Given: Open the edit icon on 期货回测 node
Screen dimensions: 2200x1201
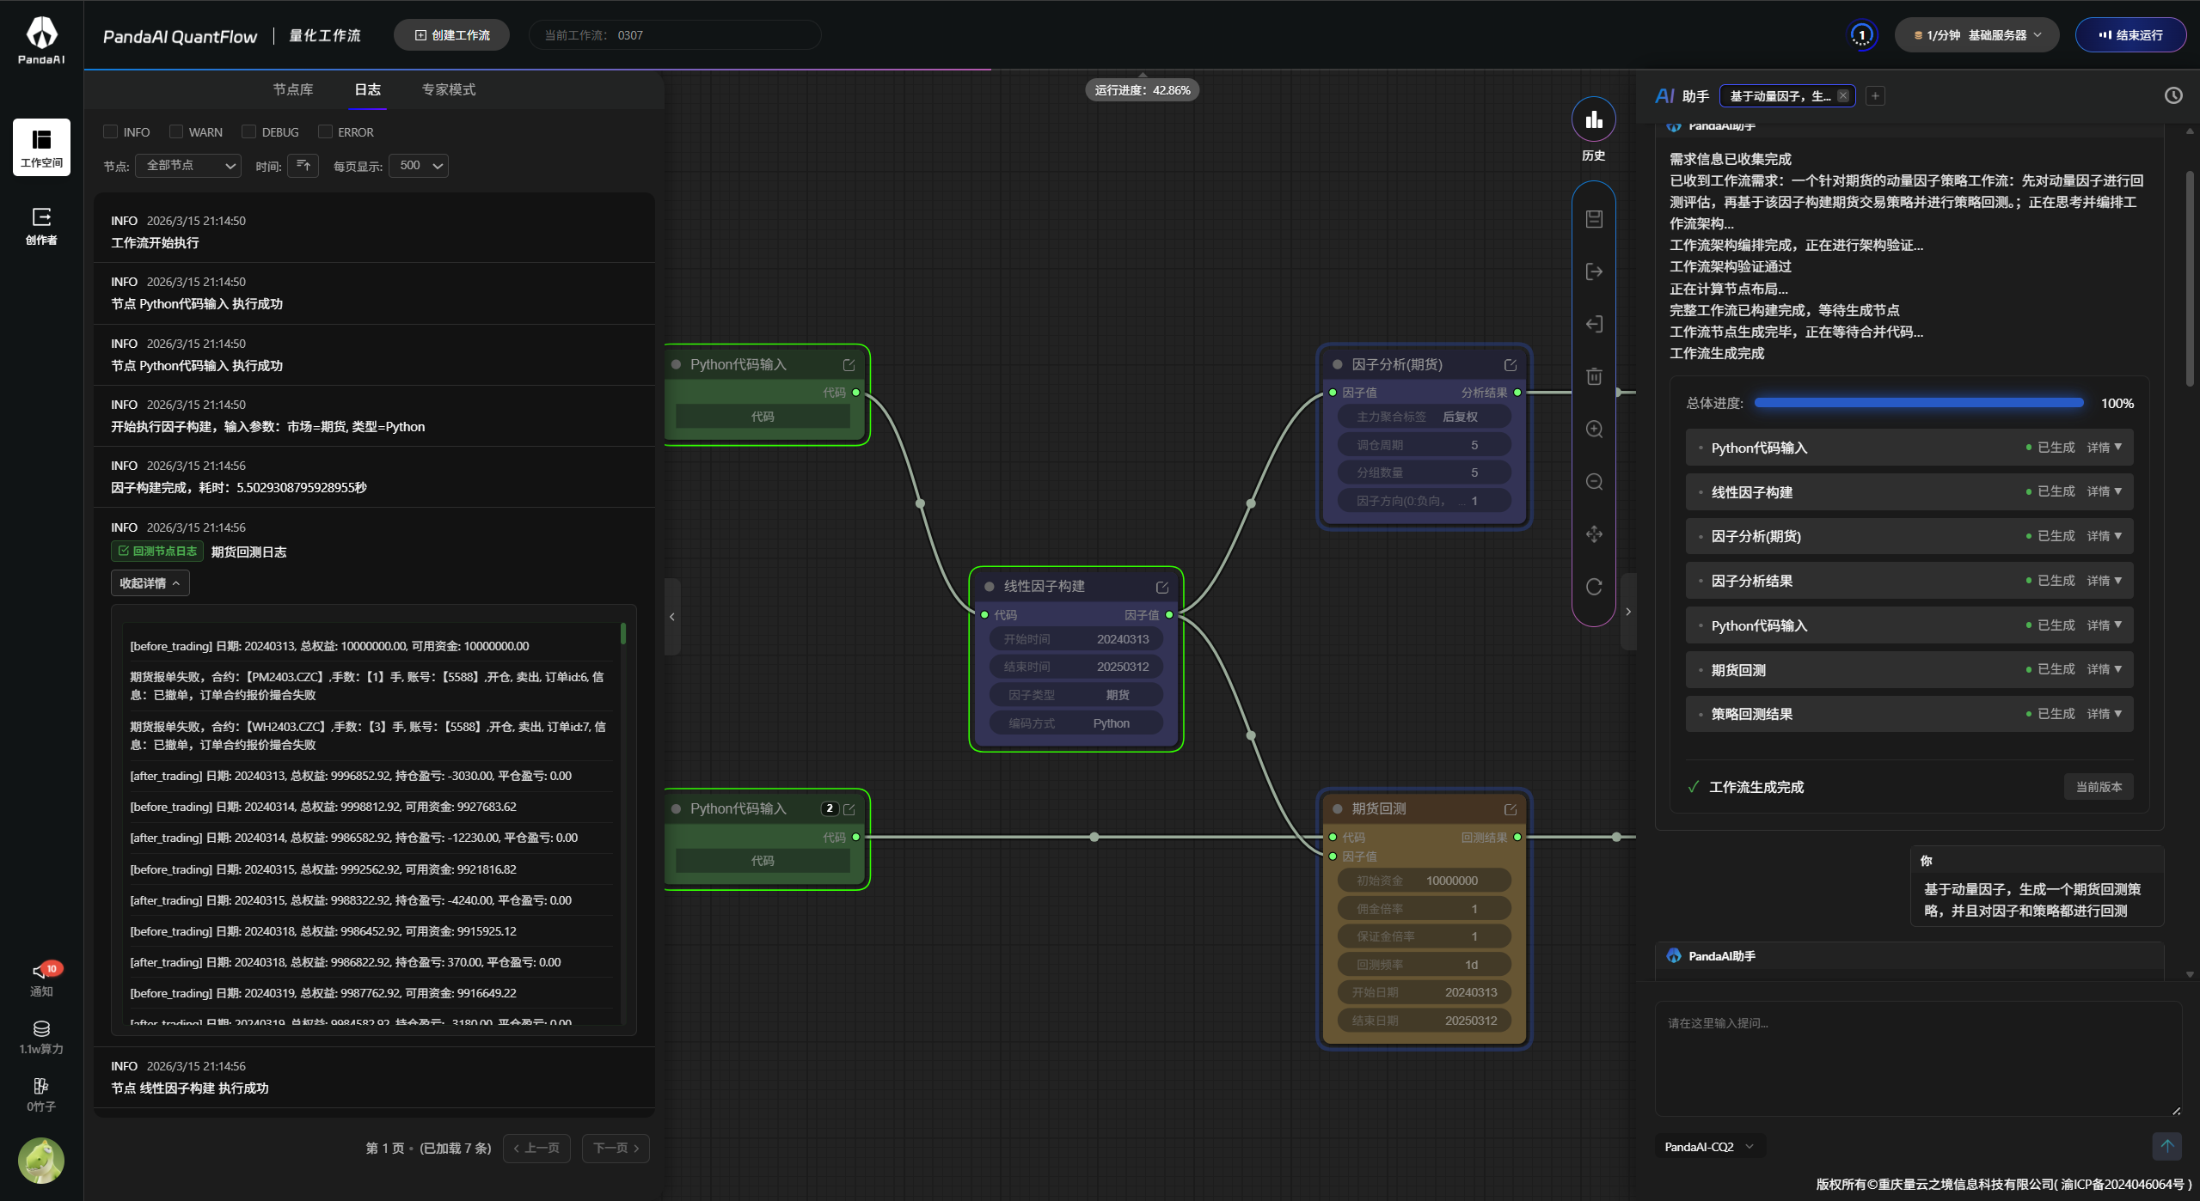Looking at the screenshot, I should click(1511, 809).
